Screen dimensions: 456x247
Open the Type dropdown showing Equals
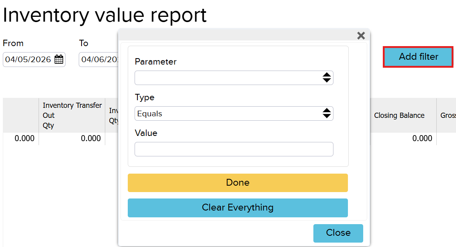pos(234,113)
